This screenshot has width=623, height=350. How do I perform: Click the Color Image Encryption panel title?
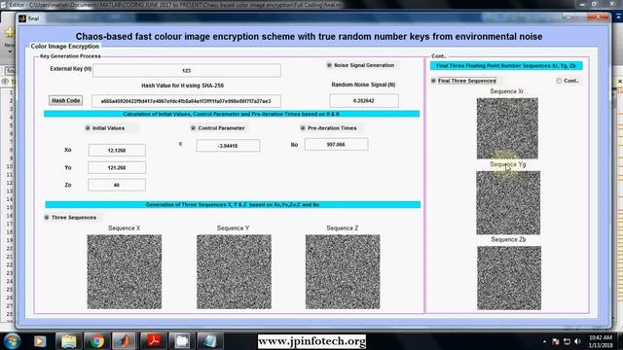(65, 46)
